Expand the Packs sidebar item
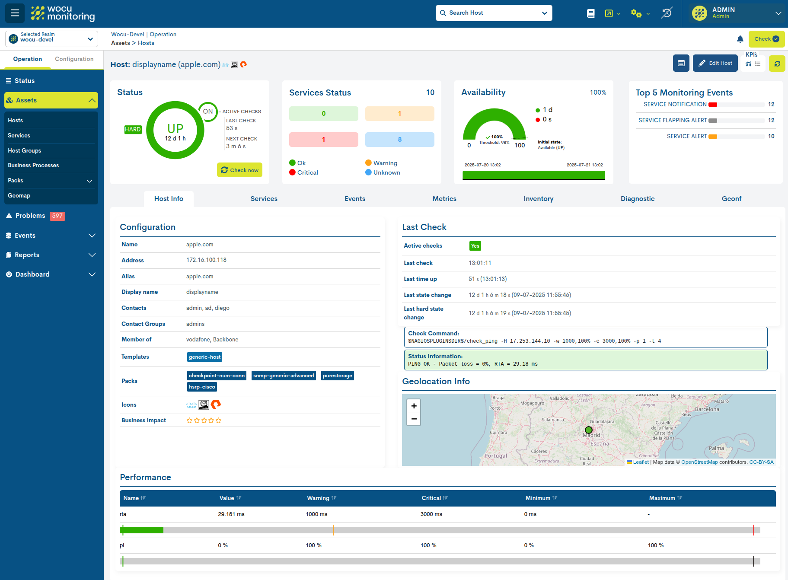The image size is (788, 580). coord(89,181)
